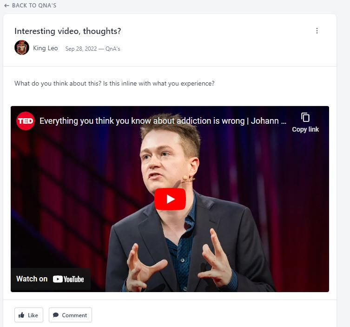Click Watch on YouTube
The height and width of the screenshot is (327, 350).
50,279
